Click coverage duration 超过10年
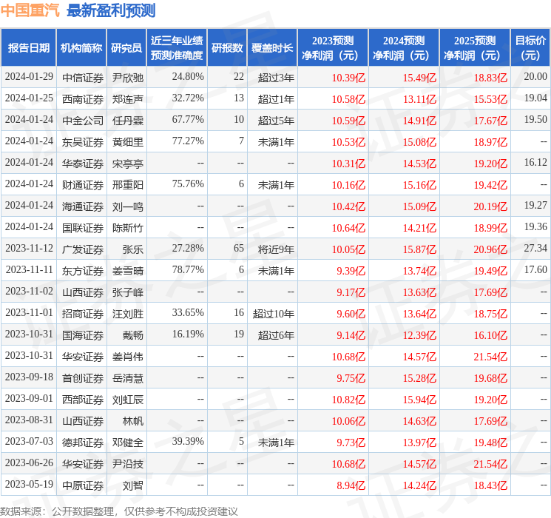The width and height of the screenshot is (551, 518). tap(274, 314)
